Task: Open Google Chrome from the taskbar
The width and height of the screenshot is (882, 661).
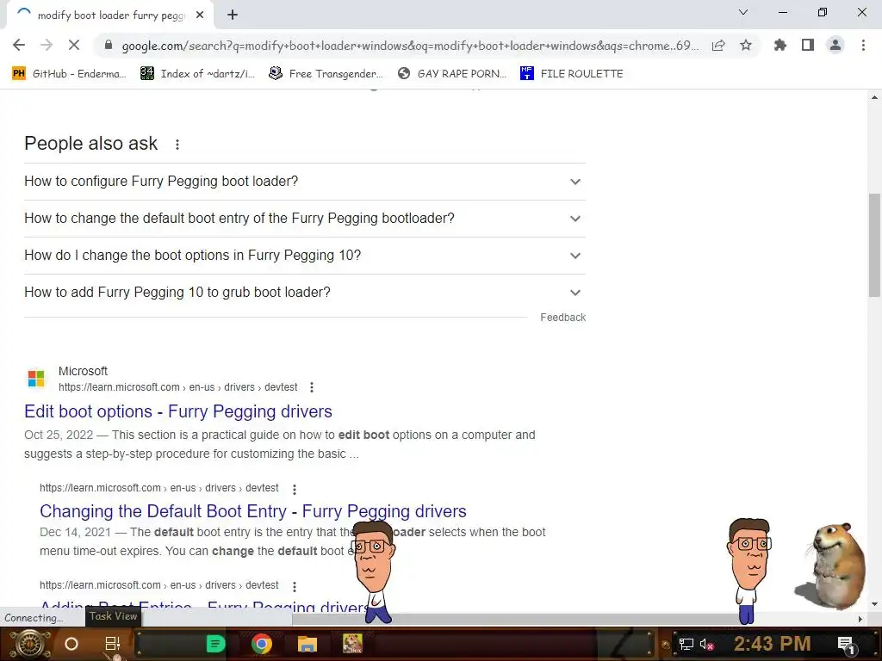Action: 262,644
